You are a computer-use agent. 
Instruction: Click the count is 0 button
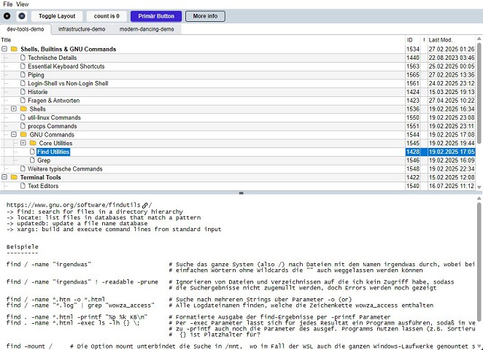107,16
